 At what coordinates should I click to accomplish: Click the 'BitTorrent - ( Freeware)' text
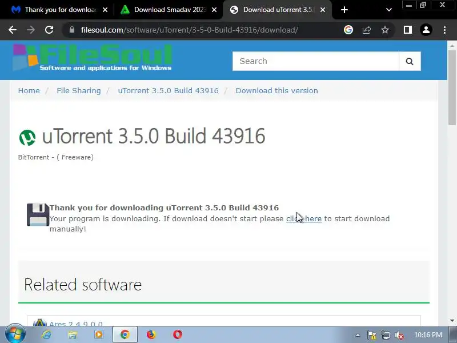(55, 157)
